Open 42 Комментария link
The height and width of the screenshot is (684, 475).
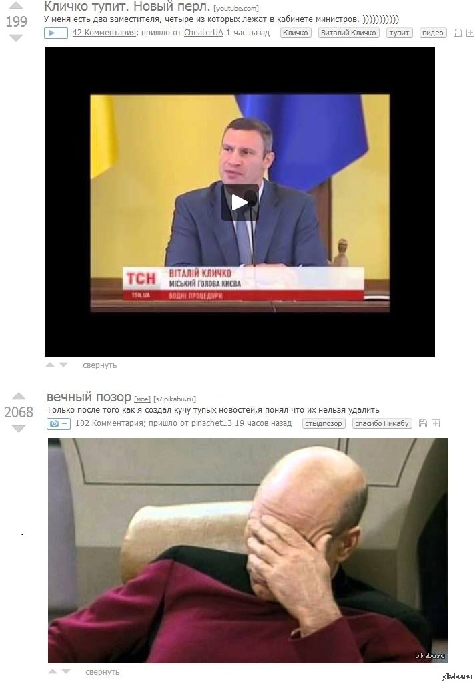coord(104,33)
